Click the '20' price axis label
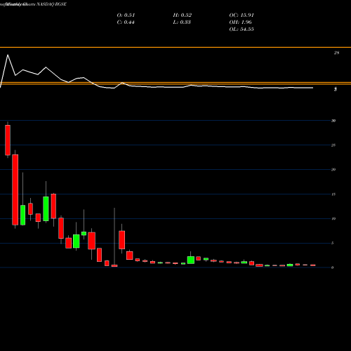The width and height of the screenshot is (351, 351). point(333,170)
